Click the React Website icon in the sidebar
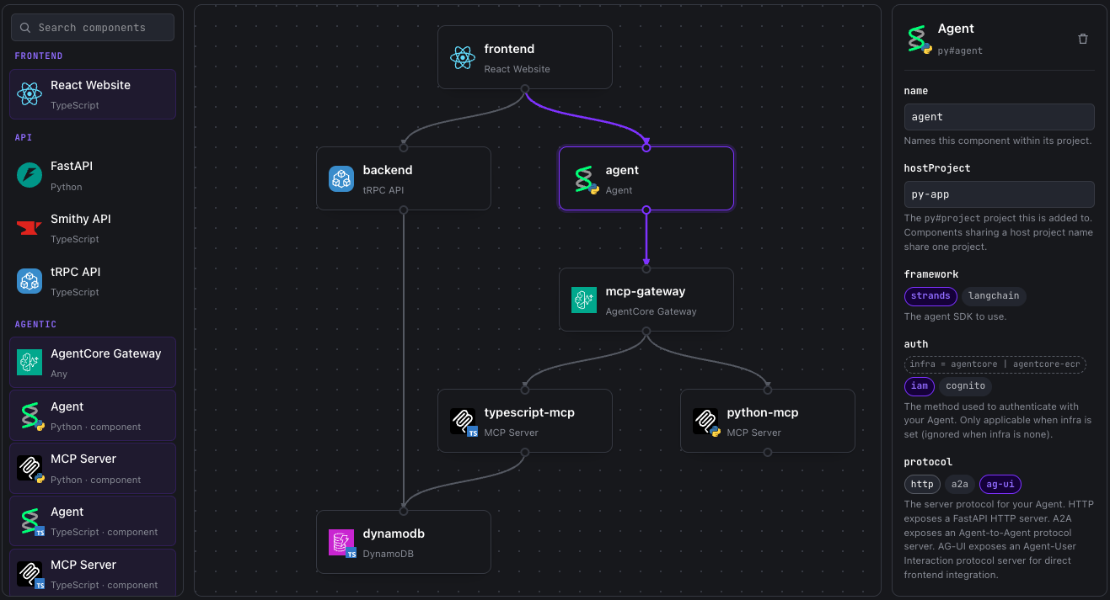This screenshot has width=1110, height=600. coord(29,94)
